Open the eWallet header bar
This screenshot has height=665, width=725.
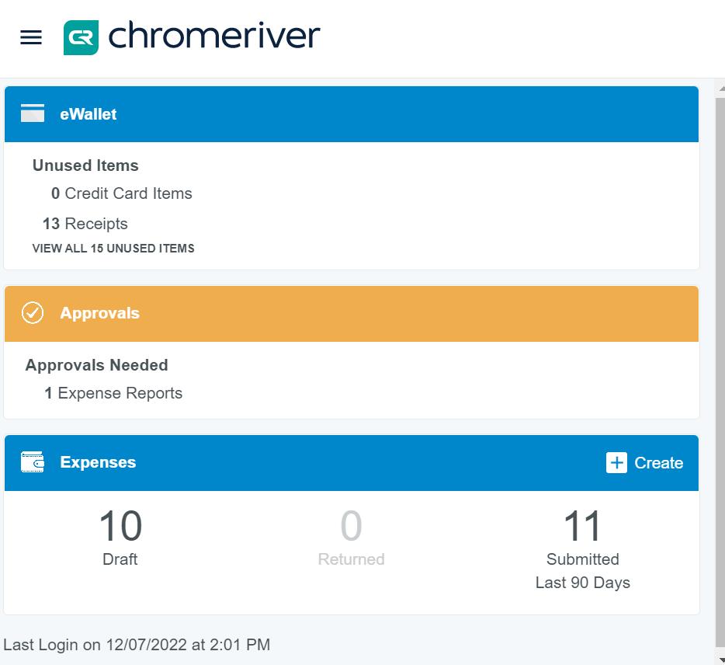(352, 114)
